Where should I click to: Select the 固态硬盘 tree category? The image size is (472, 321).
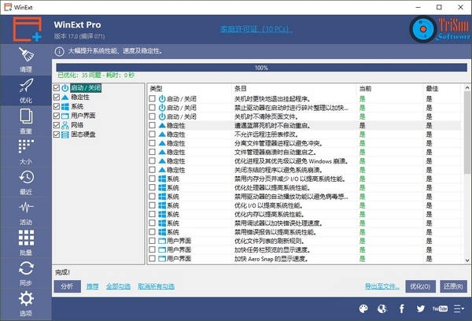(x=83, y=135)
